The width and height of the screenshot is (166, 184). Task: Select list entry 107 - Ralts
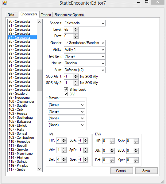tap(22, 130)
